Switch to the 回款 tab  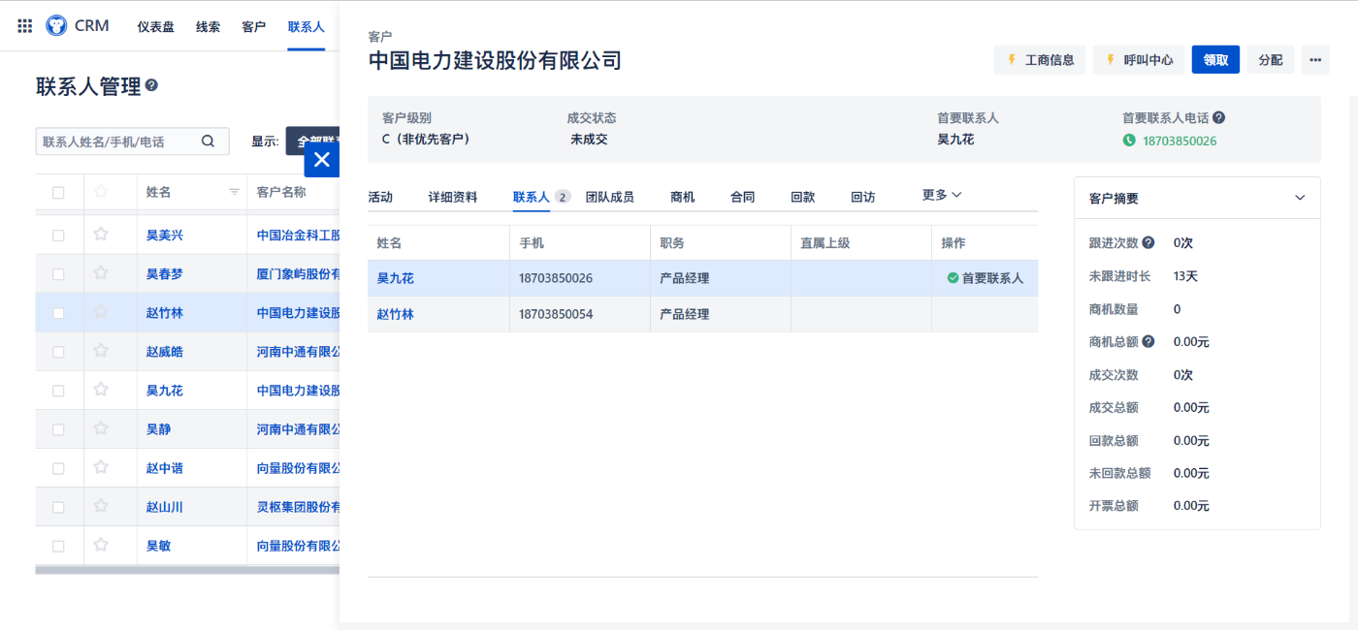pos(802,197)
